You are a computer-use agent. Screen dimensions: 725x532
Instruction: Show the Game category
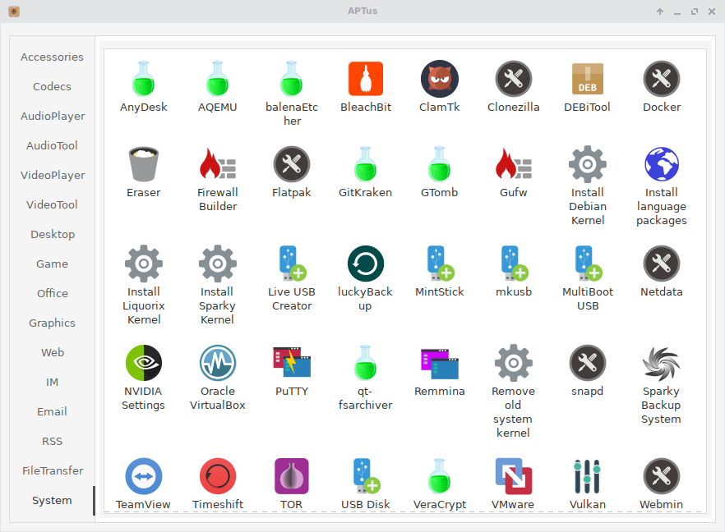pos(53,264)
